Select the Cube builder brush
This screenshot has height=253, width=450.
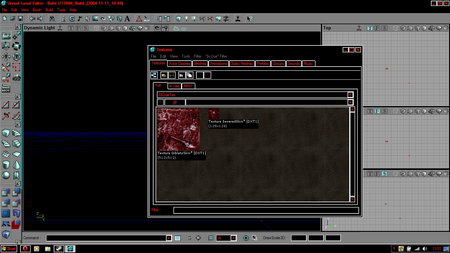coord(6,133)
